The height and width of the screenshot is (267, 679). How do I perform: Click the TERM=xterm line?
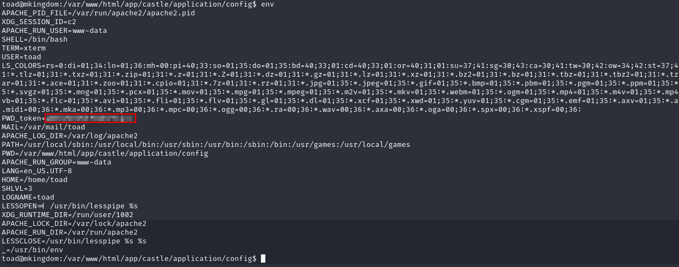pyautogui.click(x=24, y=48)
